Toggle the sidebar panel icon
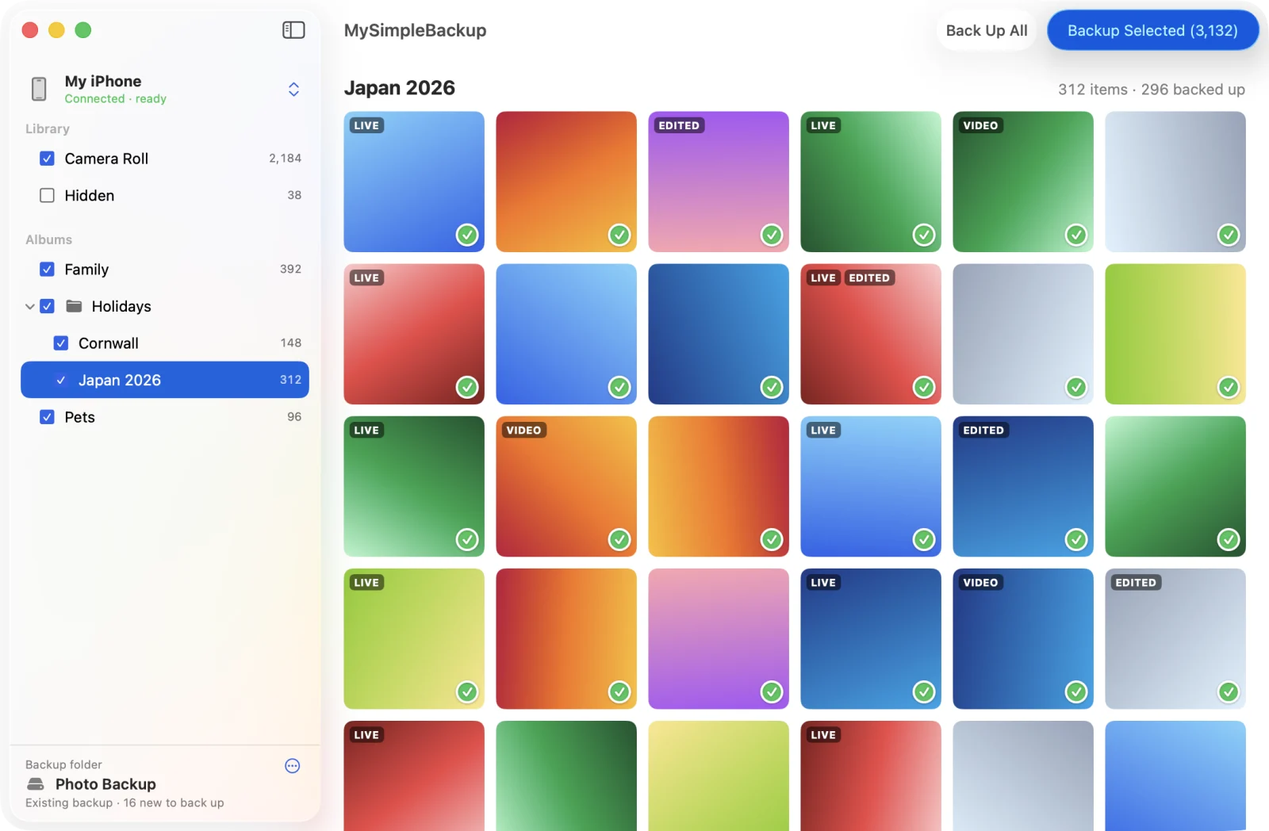 293,30
